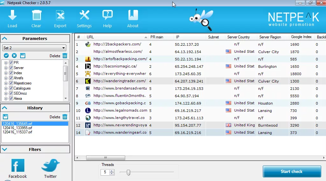Expand the Index tree node
Viewport: 326px width, 181px height.
tap(6, 73)
